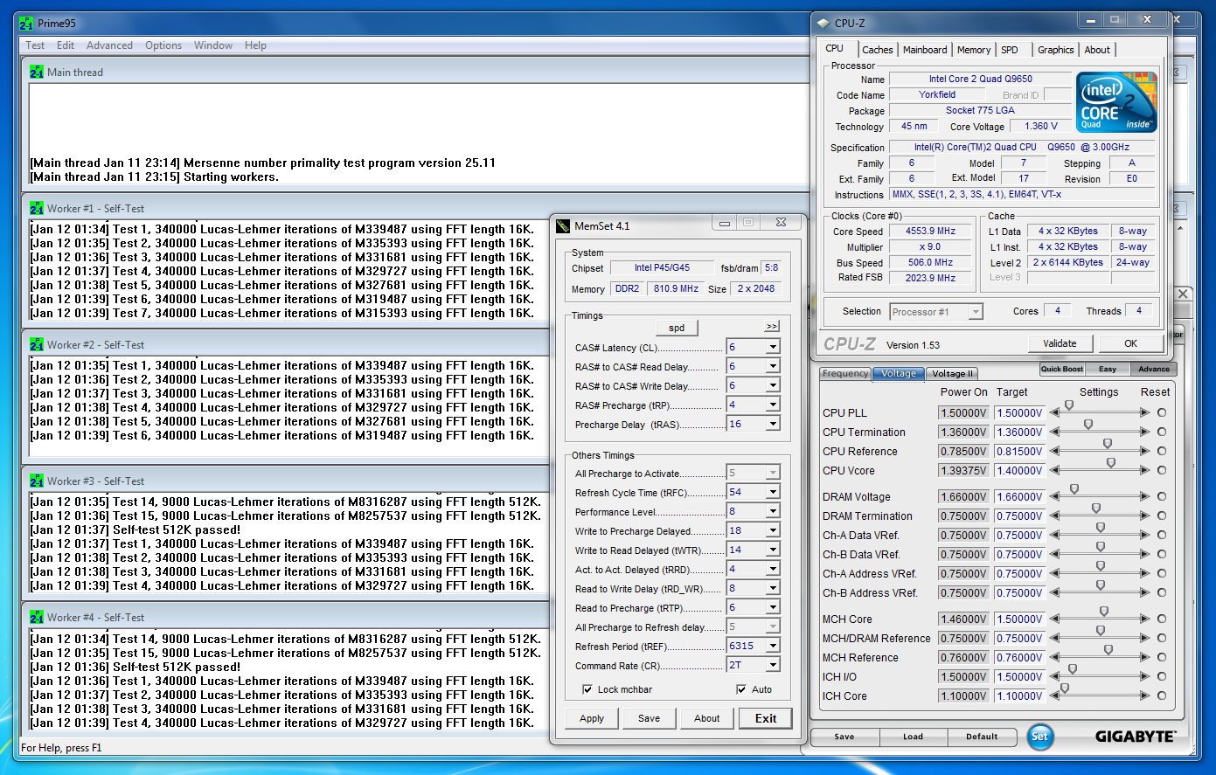Click the Default button in the Gigabyte panel
This screenshot has height=775, width=1216.
982,737
